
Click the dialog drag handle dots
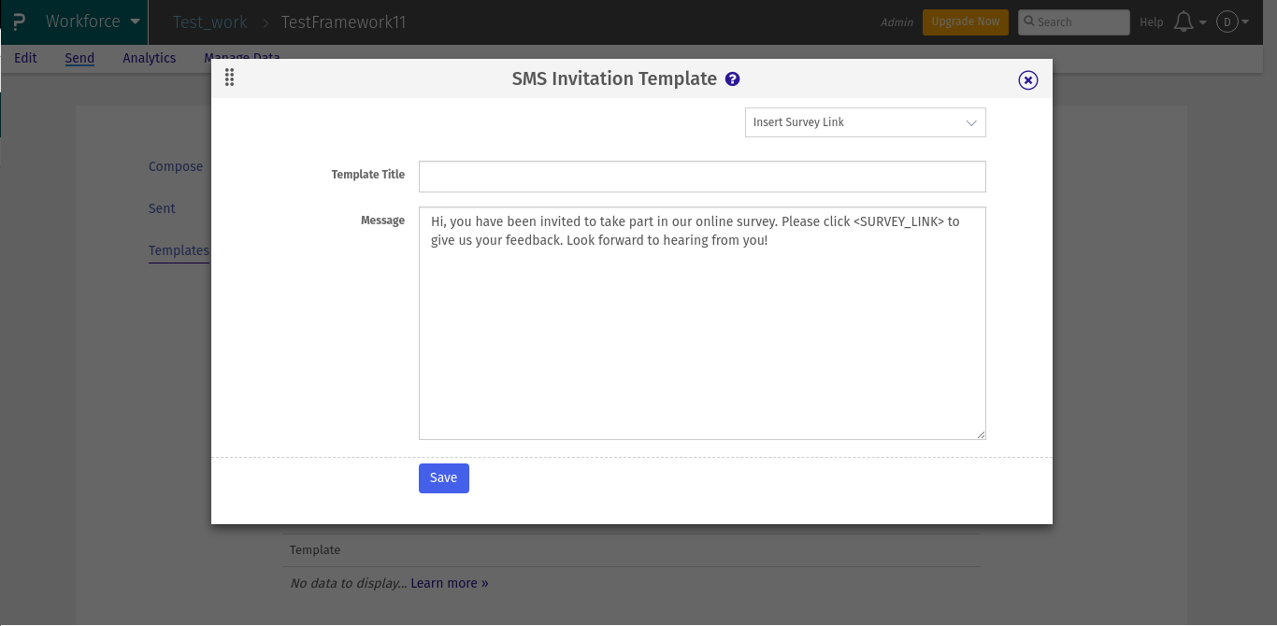point(229,78)
